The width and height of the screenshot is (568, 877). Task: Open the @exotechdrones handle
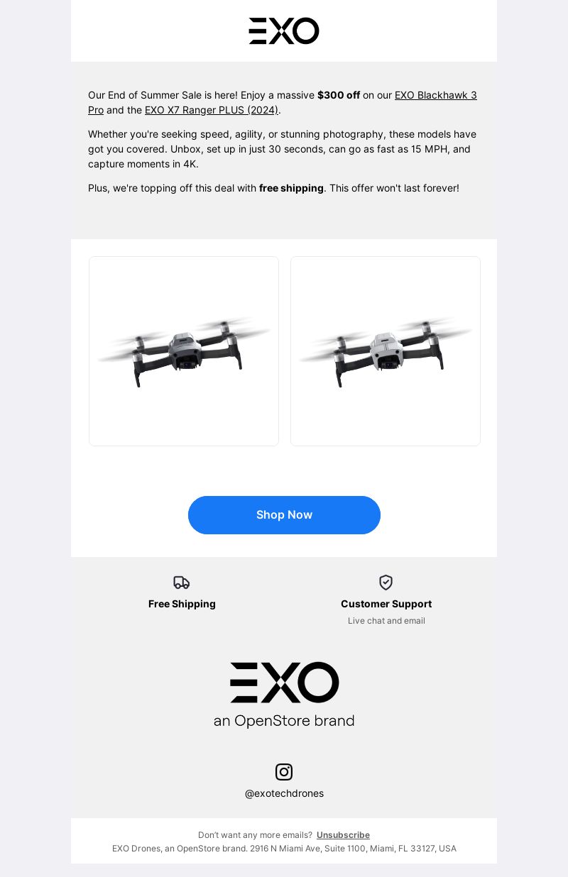coord(284,793)
